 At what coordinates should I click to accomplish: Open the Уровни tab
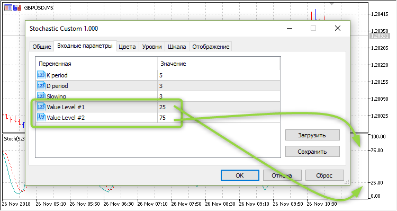pos(152,47)
